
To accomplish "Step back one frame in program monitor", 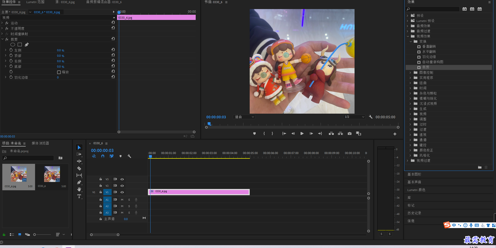I will [293, 134].
